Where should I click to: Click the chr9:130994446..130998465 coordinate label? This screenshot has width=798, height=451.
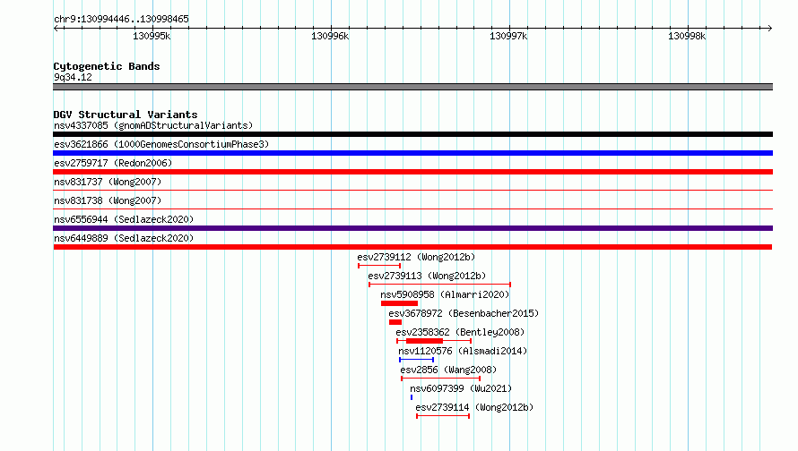[121, 19]
